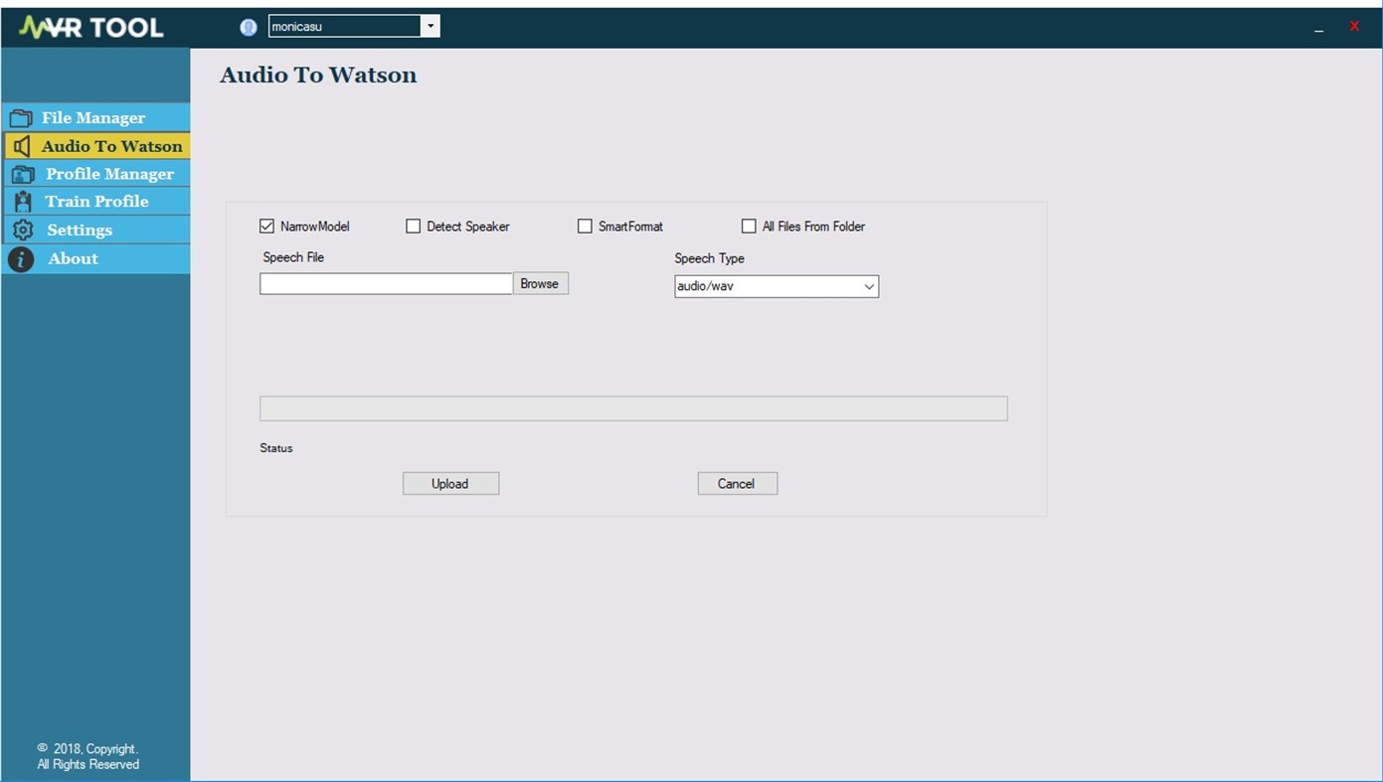Open Settings via the gear icon
The width and height of the screenshot is (1383, 782).
pos(22,230)
